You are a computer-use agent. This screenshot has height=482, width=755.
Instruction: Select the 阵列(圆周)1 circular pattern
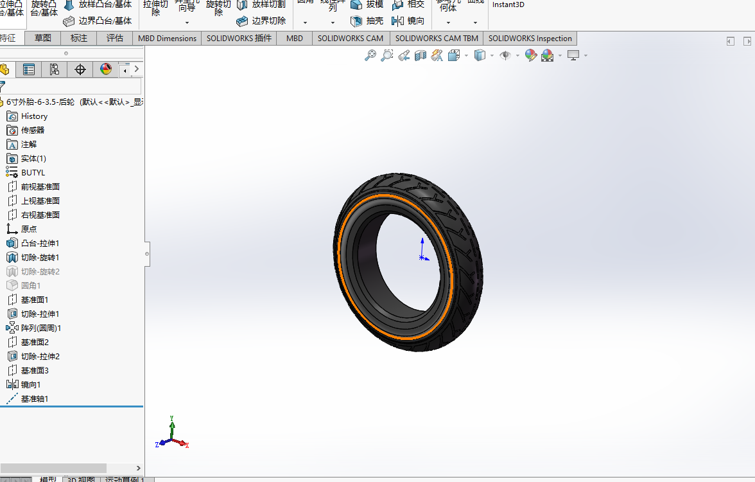(33, 328)
